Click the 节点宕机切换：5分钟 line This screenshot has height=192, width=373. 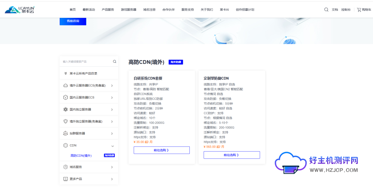click(219, 103)
